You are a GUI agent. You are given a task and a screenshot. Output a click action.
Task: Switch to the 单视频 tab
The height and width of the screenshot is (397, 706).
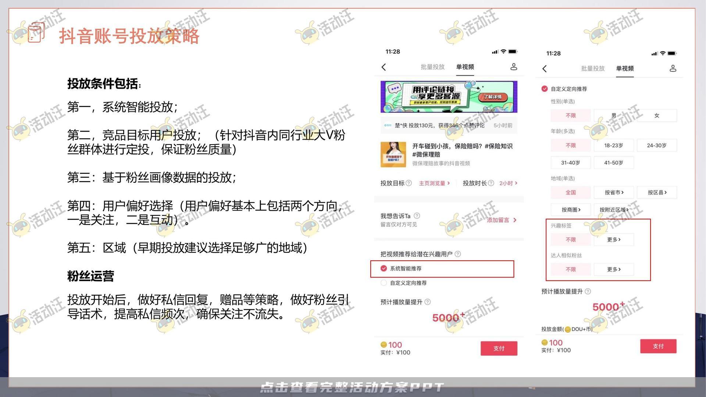pyautogui.click(x=465, y=67)
